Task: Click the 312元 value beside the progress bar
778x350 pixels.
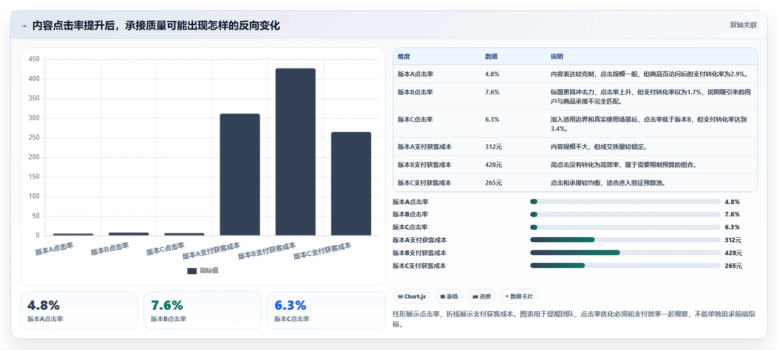Action: [x=733, y=240]
